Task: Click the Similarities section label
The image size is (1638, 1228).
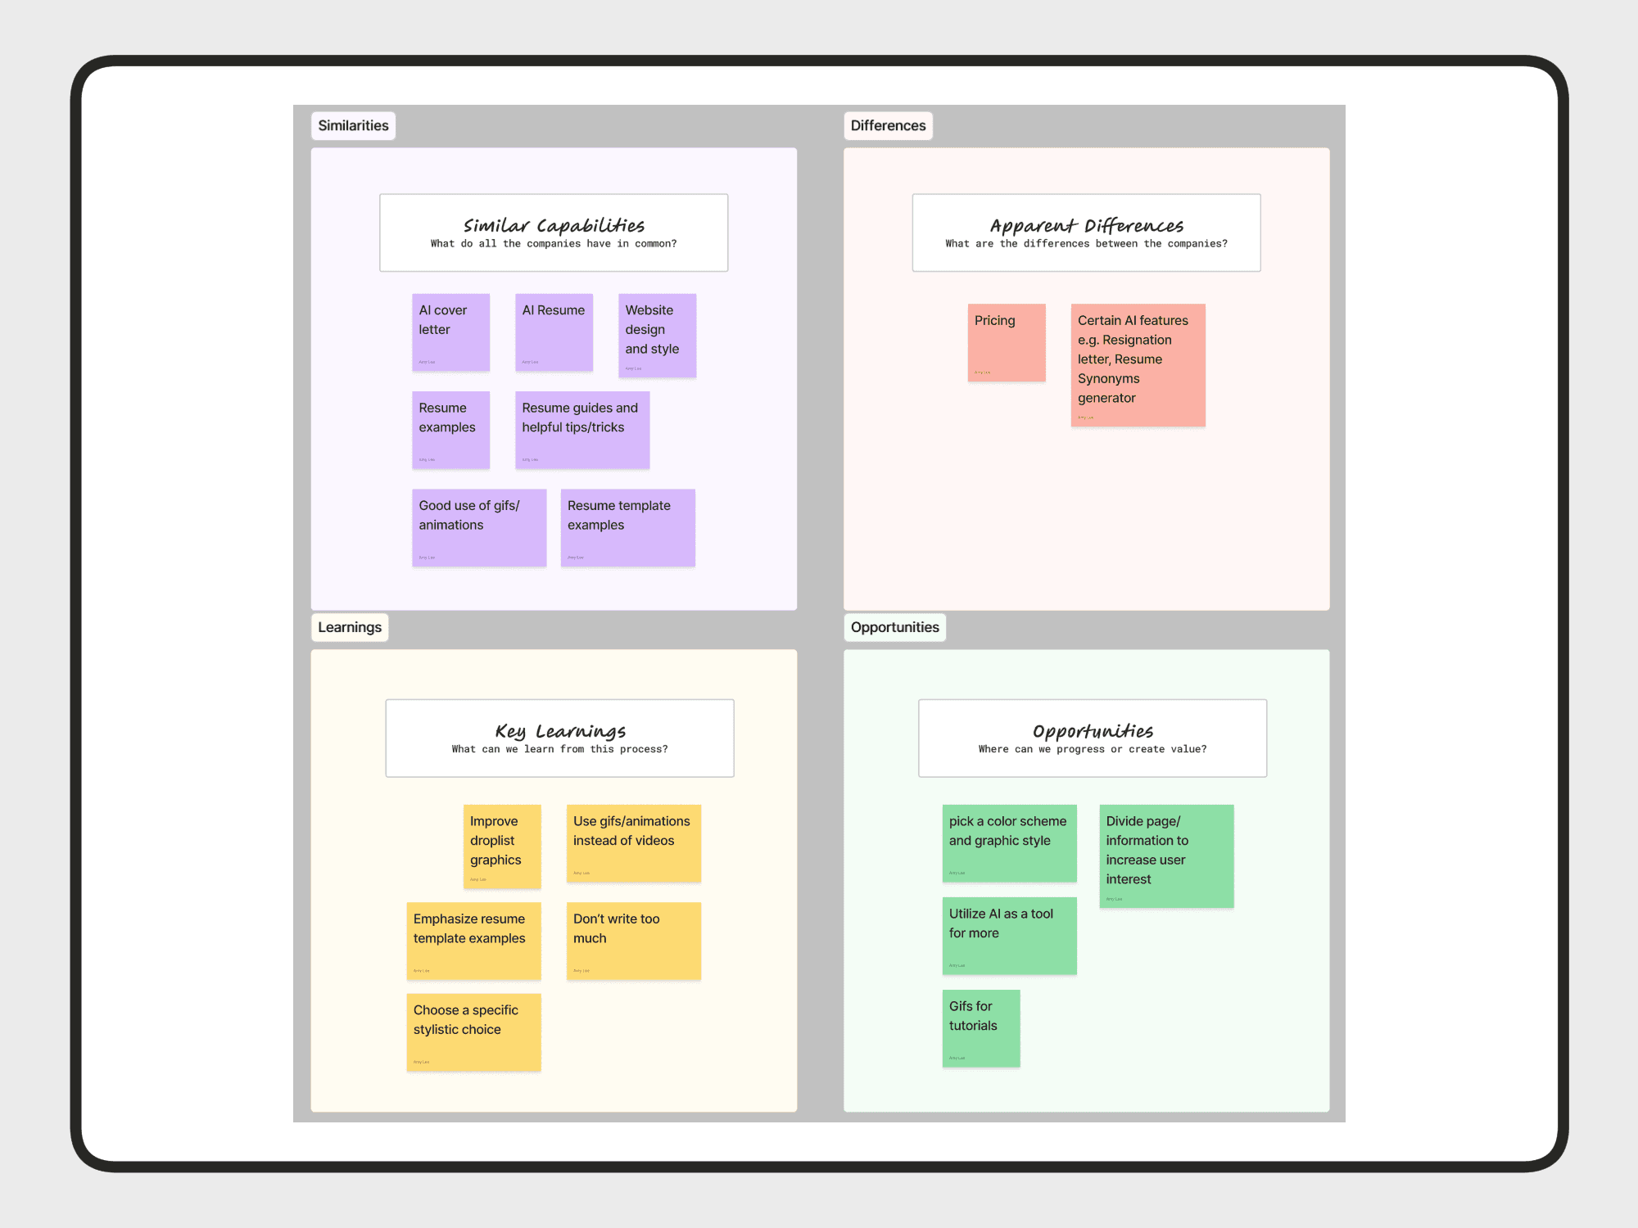Action: tap(353, 125)
